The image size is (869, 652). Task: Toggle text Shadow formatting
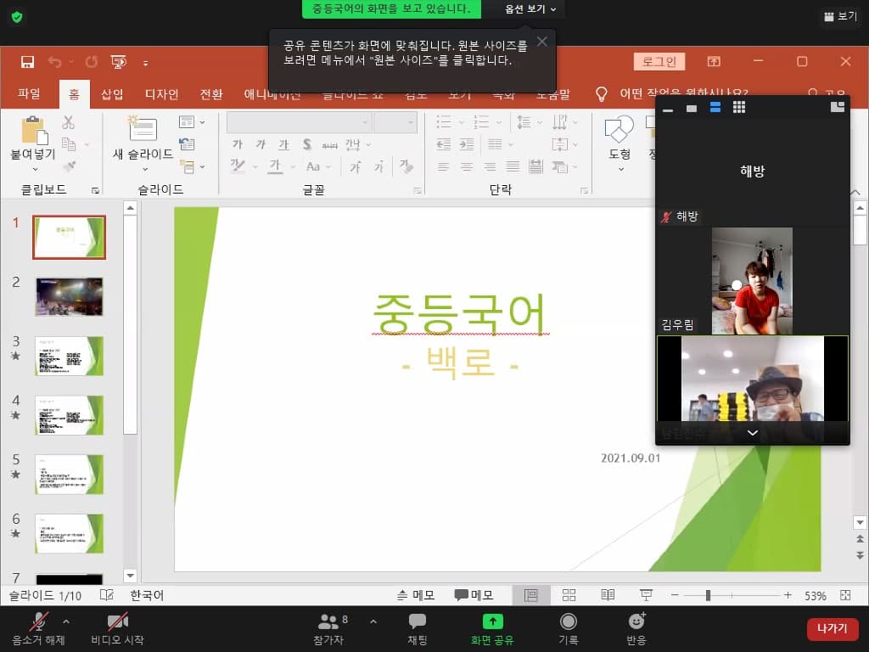click(306, 144)
